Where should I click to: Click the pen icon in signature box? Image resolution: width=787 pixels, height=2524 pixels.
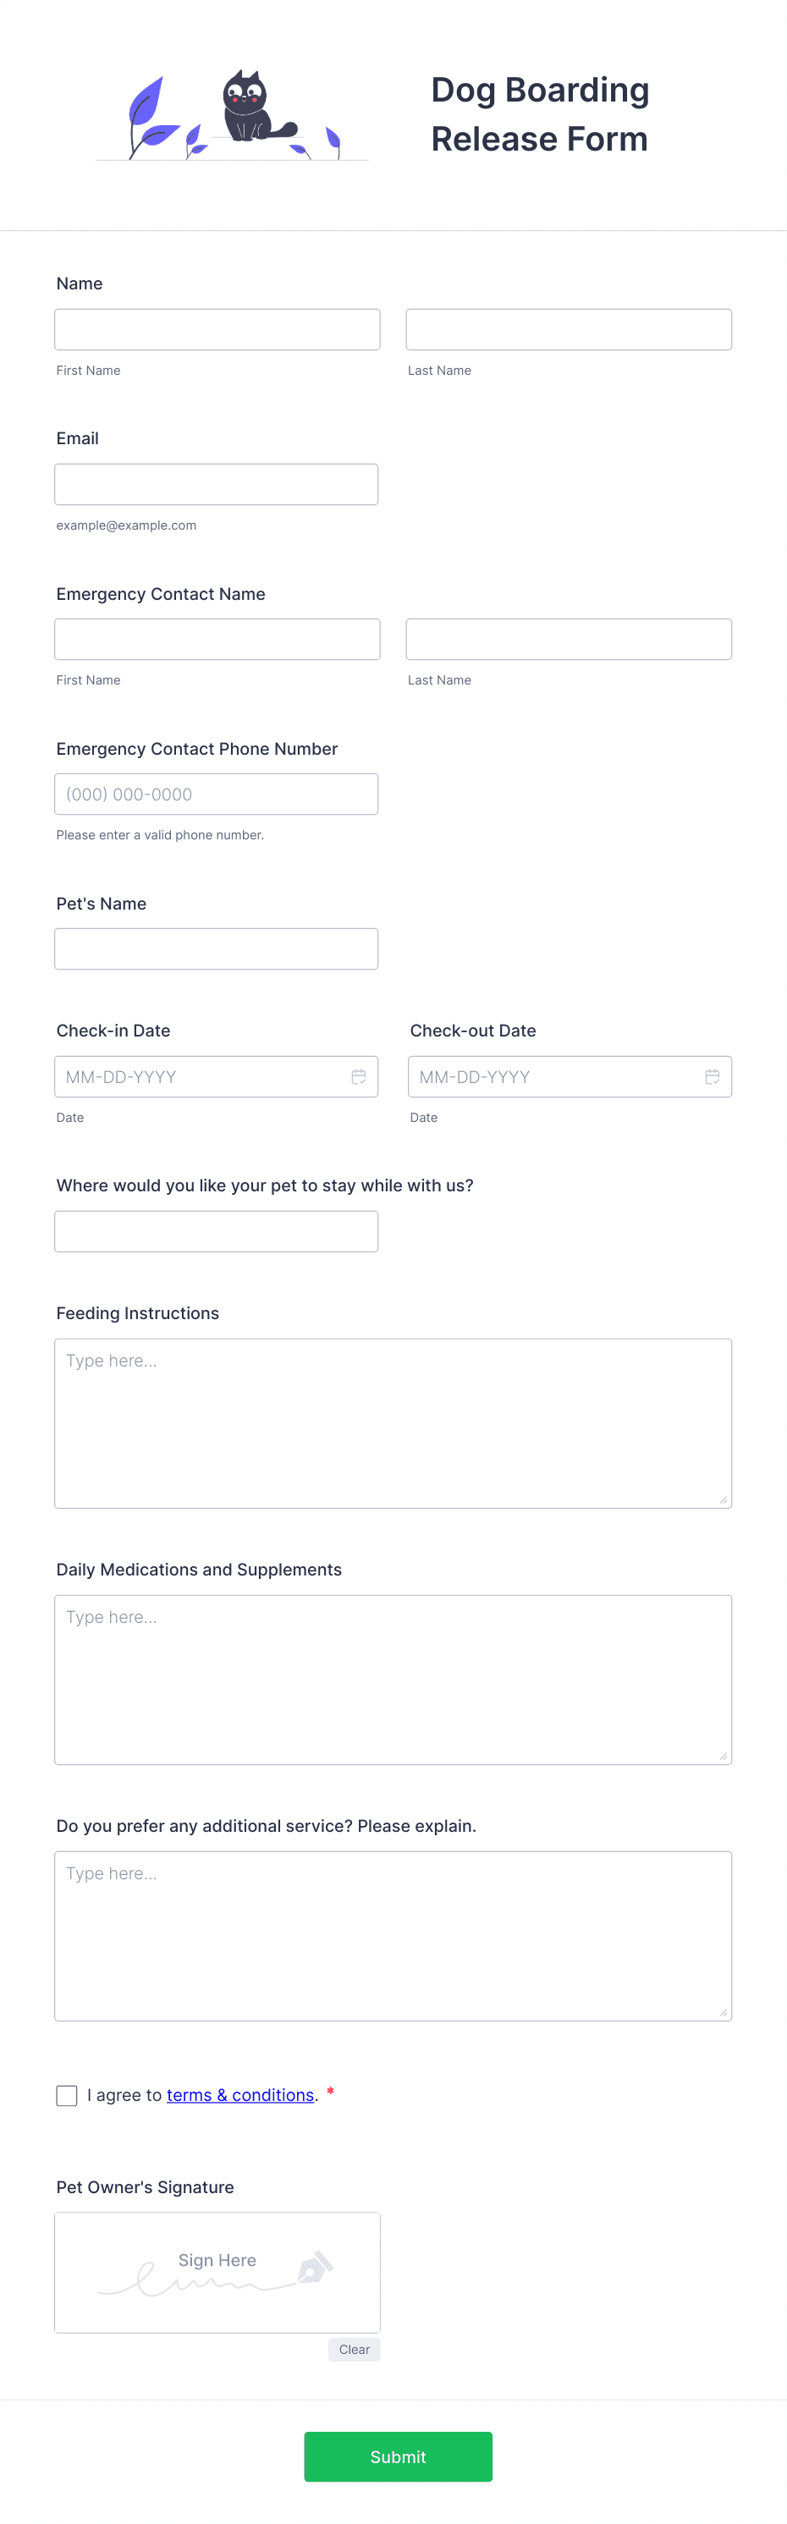click(x=316, y=2266)
